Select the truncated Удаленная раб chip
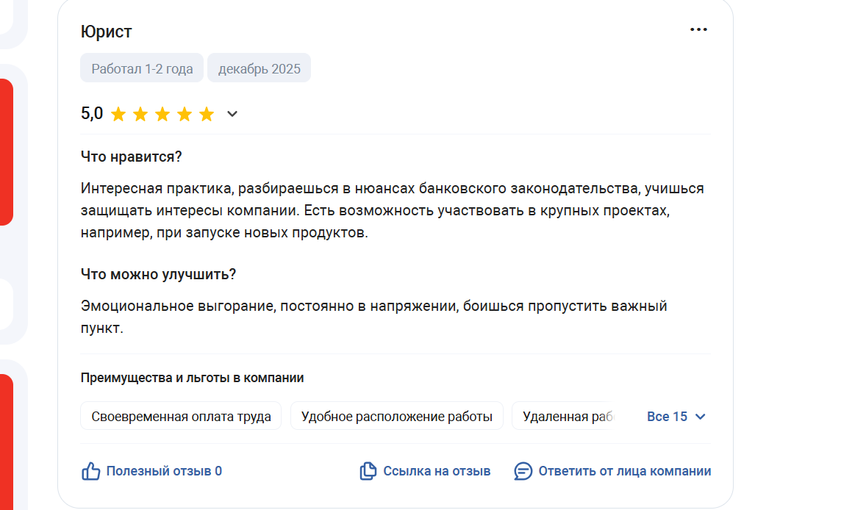The height and width of the screenshot is (510, 841). pyautogui.click(x=565, y=416)
